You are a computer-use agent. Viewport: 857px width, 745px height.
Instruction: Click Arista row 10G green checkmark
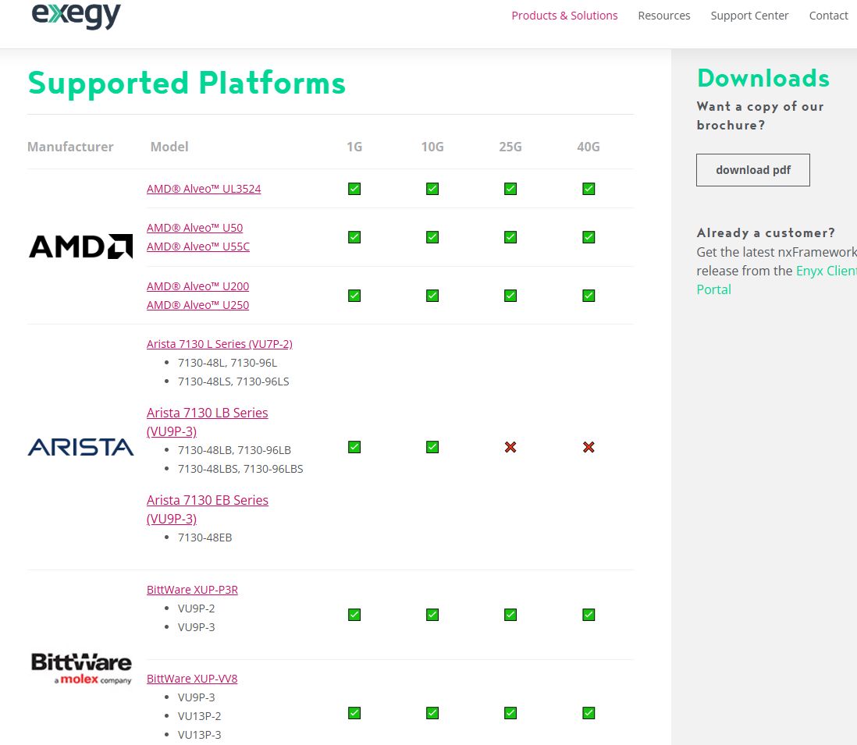tap(432, 447)
